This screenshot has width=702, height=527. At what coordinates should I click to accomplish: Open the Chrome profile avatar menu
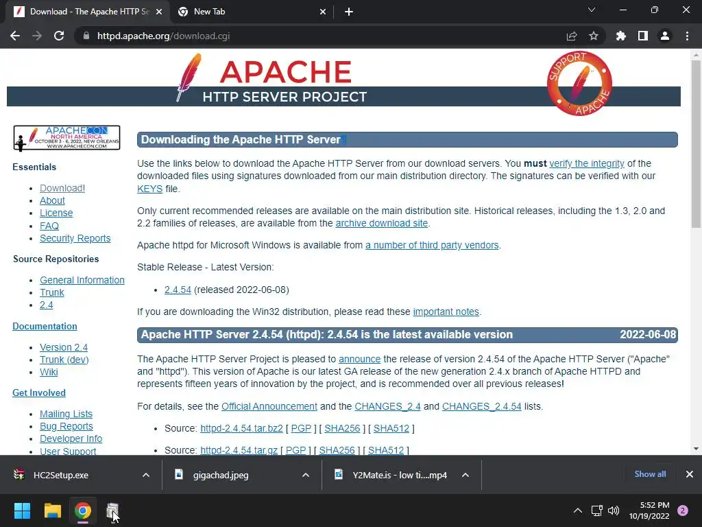[665, 36]
